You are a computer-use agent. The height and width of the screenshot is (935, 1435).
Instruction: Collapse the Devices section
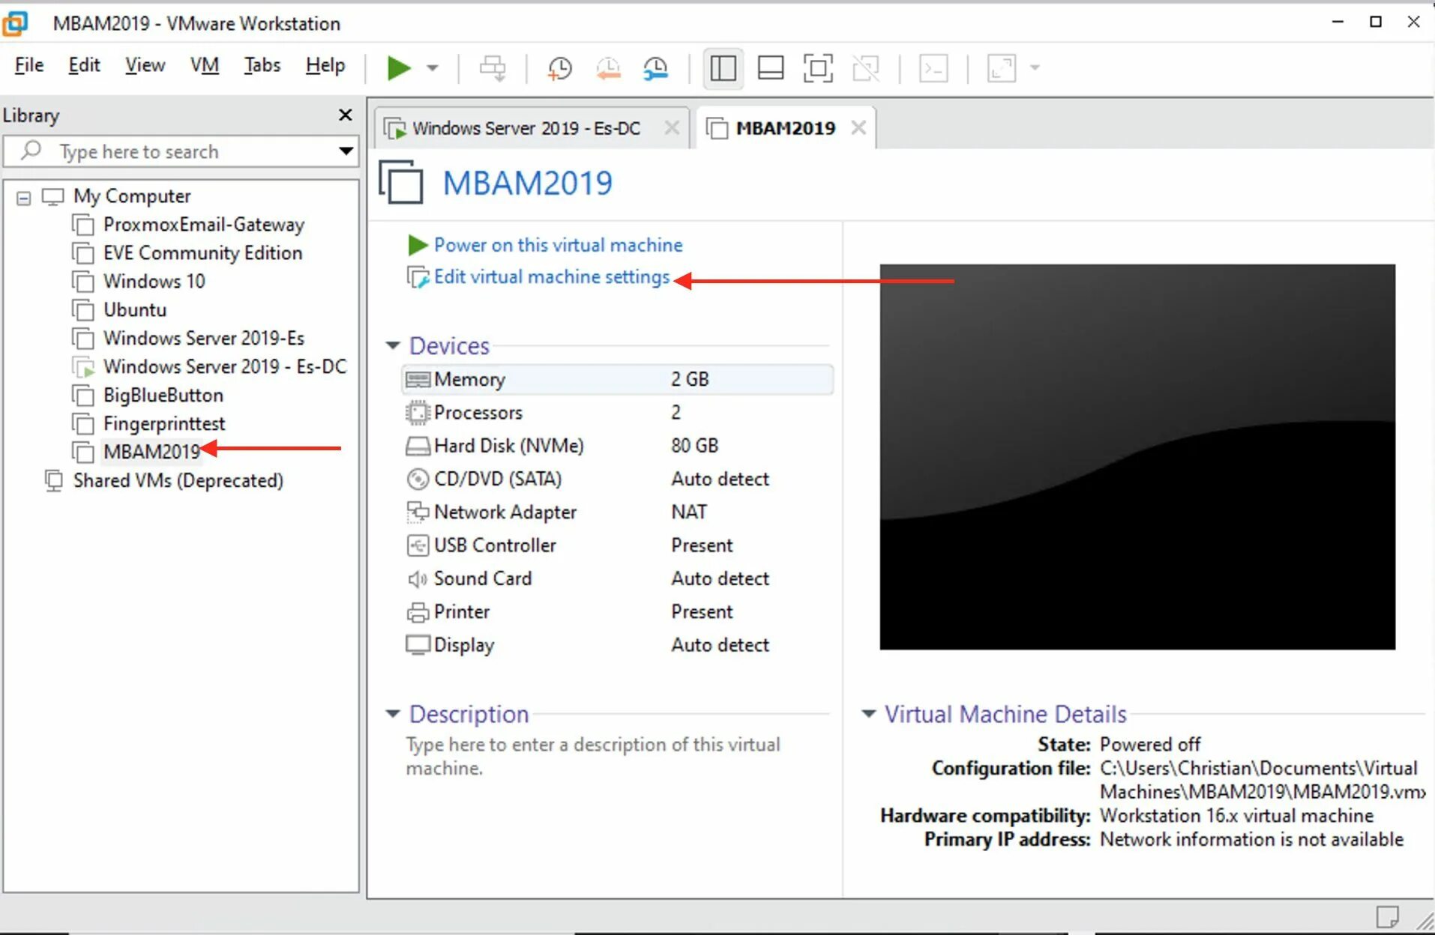(393, 345)
